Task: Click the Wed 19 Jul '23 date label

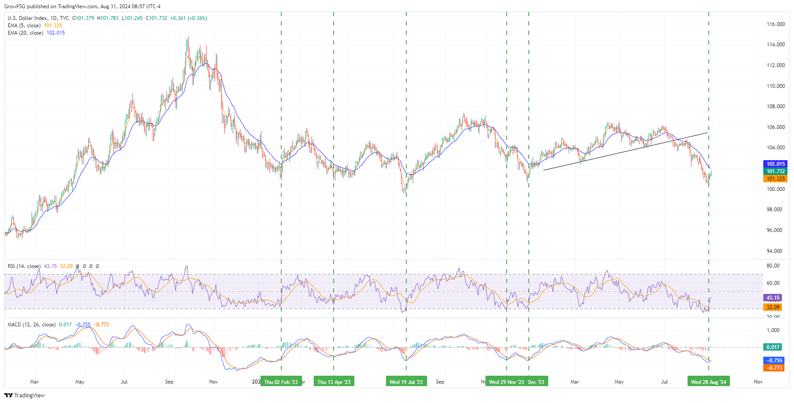Action: 406,382
